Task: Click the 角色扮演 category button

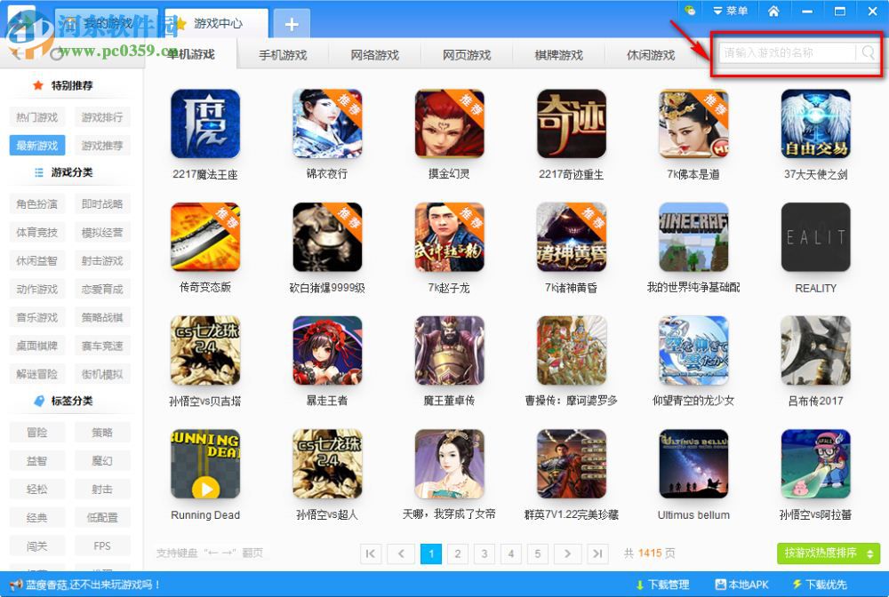Action: (36, 203)
